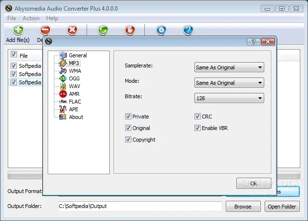Open the Action menu
Viewport: 308px width, 221px height.
[31, 18]
